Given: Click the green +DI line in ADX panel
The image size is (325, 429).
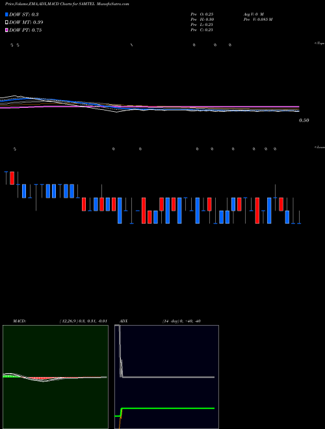Looking at the screenshot, I should [168, 408].
